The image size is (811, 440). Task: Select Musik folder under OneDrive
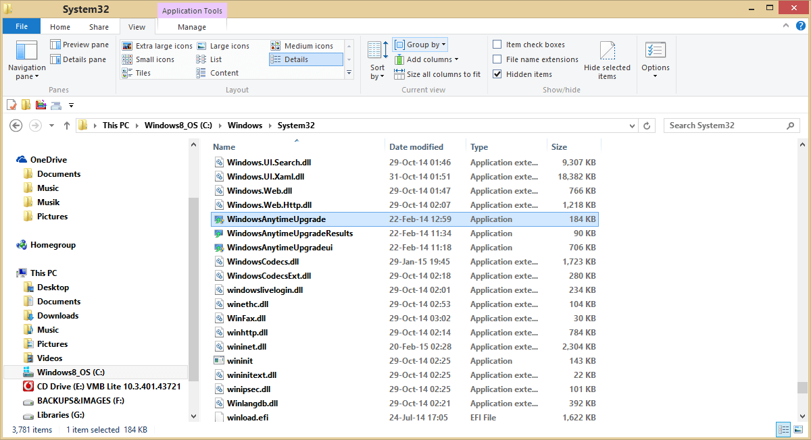point(48,202)
